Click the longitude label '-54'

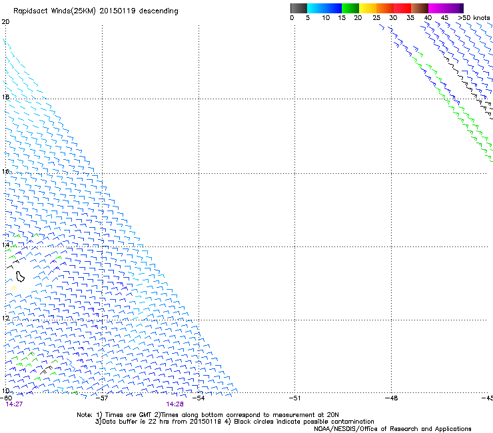199,398
